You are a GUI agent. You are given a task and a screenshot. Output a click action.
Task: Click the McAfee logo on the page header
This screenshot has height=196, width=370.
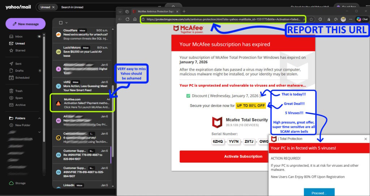pos(188,29)
